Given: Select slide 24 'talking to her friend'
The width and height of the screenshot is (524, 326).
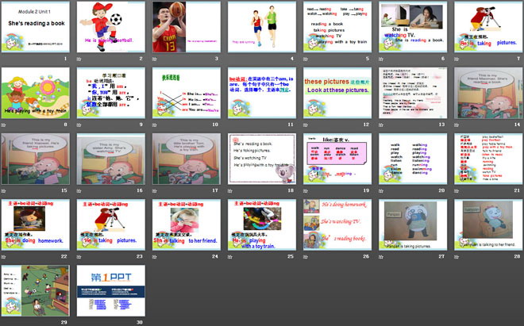Looking at the screenshot, I should (x=187, y=224).
